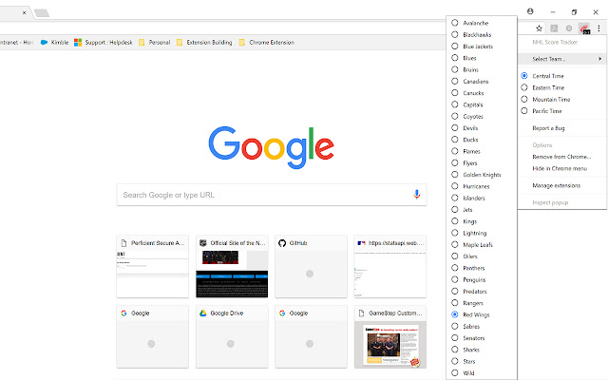Click the microphone voice search icon
This screenshot has width=608, height=380.
coord(417,194)
